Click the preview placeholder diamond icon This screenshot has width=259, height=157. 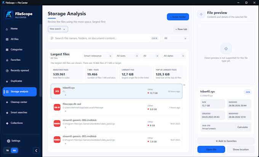(x=226, y=49)
